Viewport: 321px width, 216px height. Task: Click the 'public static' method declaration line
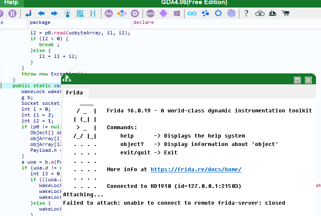[37, 86]
